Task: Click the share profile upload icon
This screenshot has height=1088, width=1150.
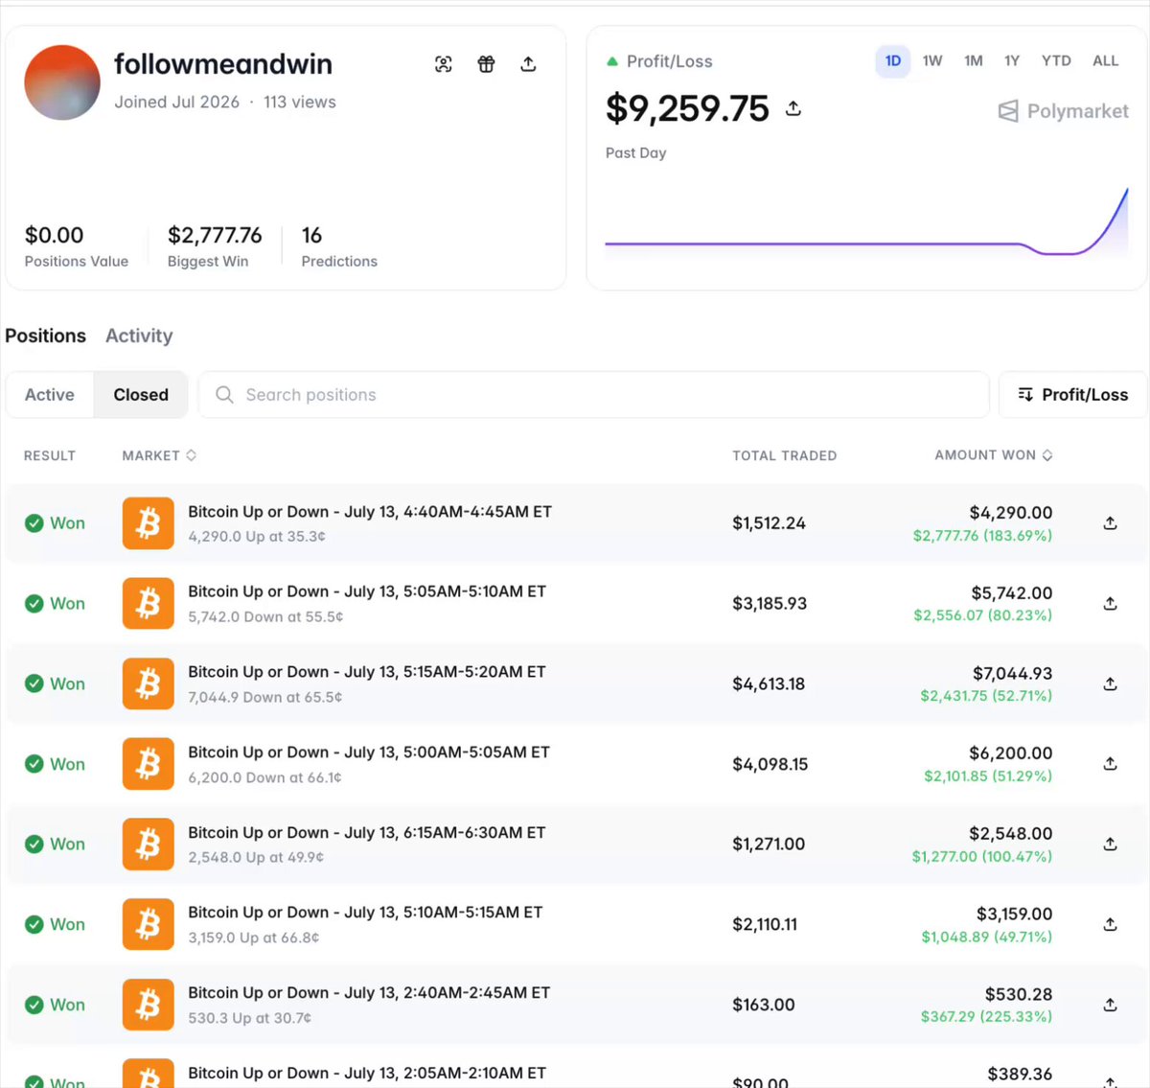Action: point(528,64)
